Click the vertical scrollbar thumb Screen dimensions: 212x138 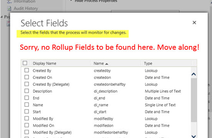pyautogui.click(x=193, y=100)
